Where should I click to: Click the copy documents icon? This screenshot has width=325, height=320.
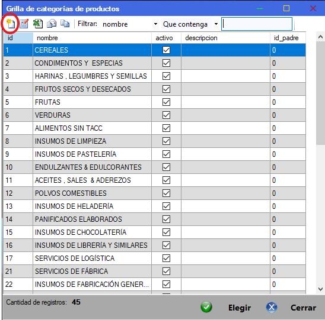65,24
